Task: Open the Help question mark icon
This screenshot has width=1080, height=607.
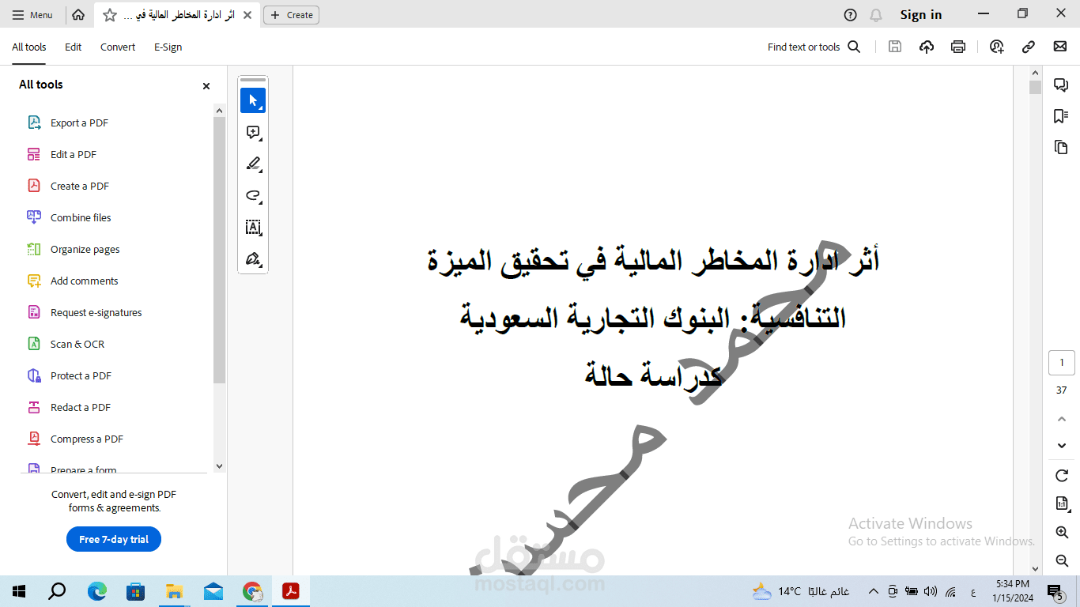Action: 850,15
